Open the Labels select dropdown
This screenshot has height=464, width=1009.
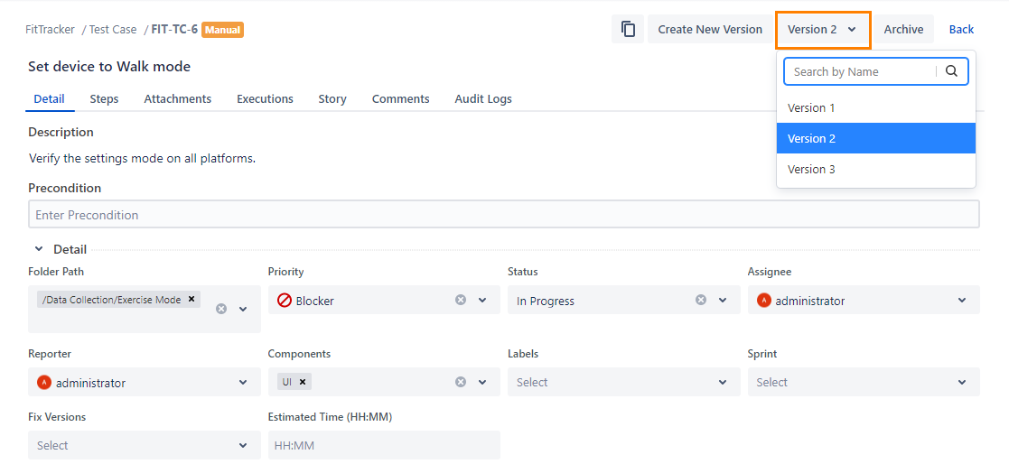point(722,382)
